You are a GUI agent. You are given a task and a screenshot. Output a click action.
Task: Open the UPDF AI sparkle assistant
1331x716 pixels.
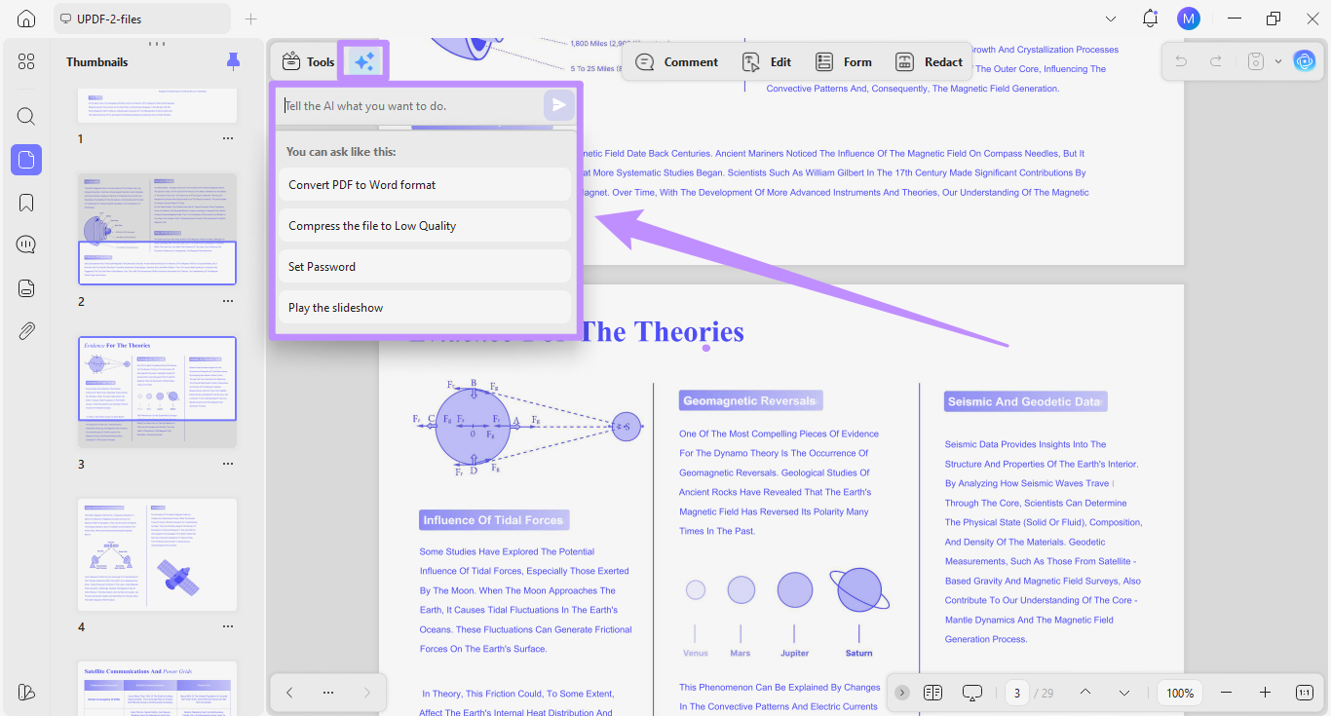[363, 61]
